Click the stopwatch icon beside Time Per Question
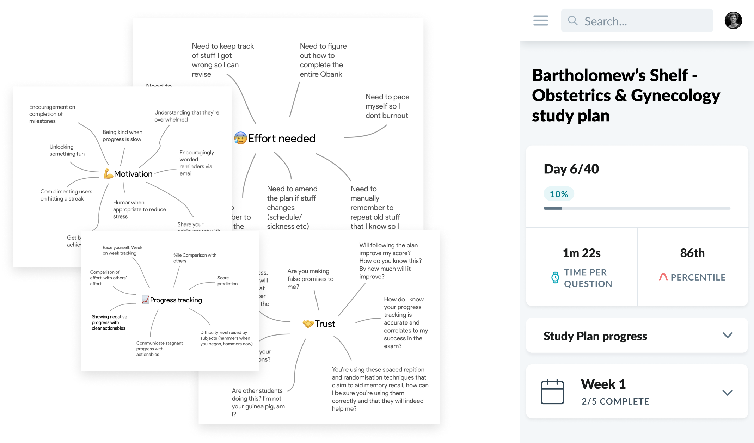 [x=555, y=278]
